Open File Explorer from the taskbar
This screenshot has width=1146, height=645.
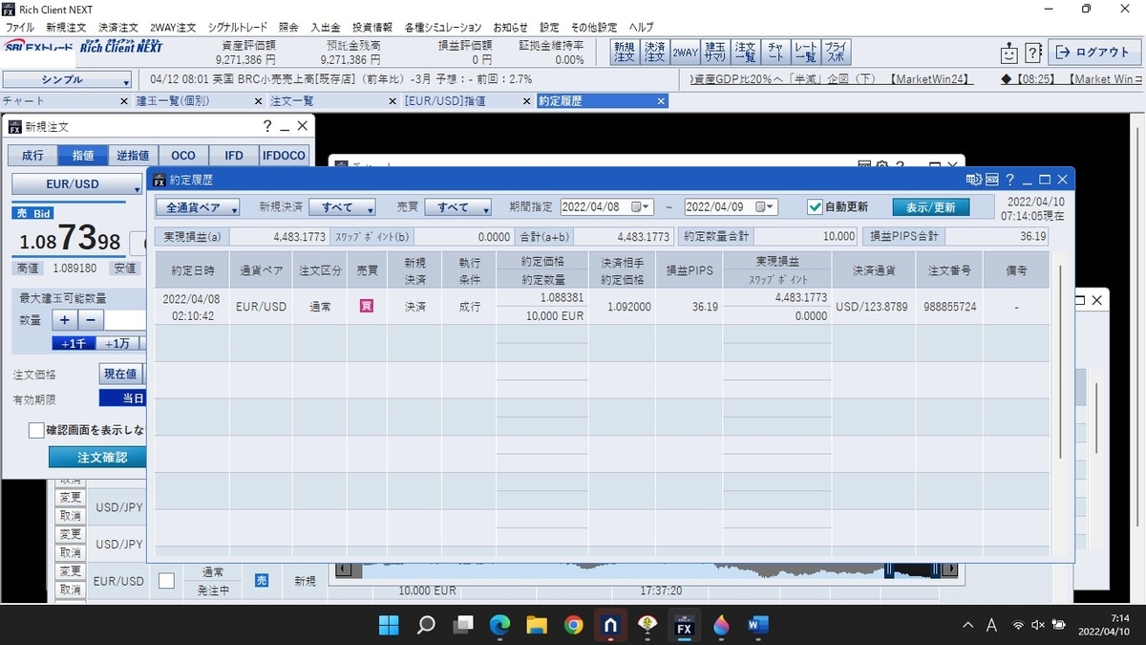[537, 625]
